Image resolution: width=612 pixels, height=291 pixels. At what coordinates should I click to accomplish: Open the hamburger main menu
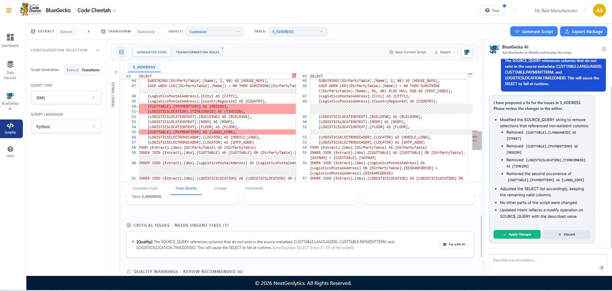click(x=9, y=10)
